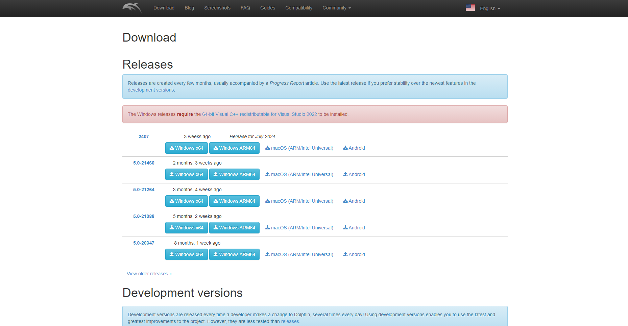628x326 pixels.
Task: Follow the development versions link
Action: click(151, 90)
